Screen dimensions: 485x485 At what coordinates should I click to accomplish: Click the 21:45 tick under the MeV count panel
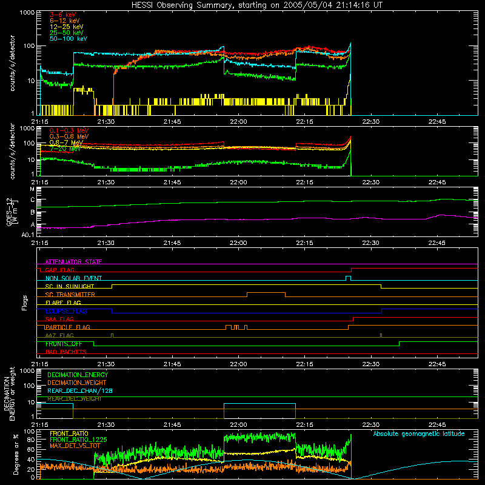click(172, 182)
